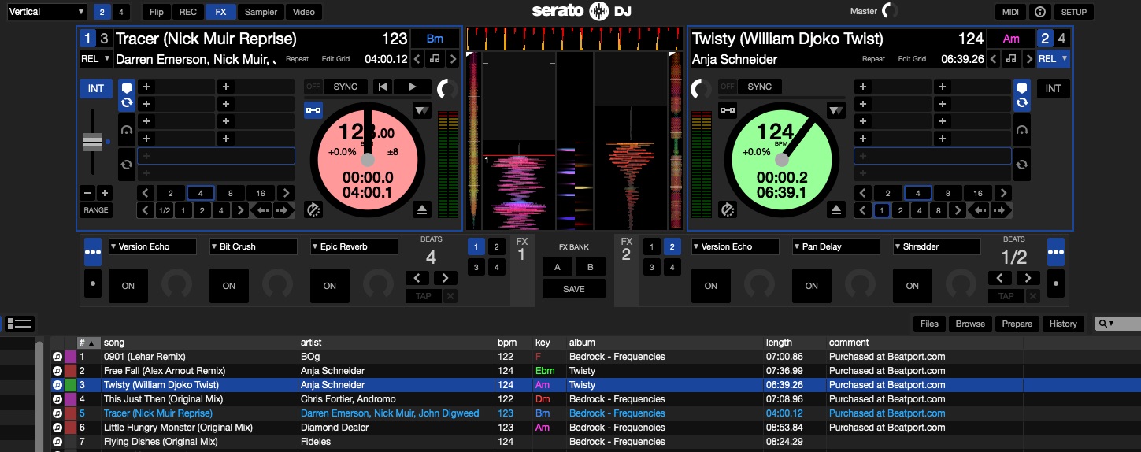Viewport: 1141px width, 452px height.
Task: Click left deck beat jump forward arrow
Action: point(283,210)
